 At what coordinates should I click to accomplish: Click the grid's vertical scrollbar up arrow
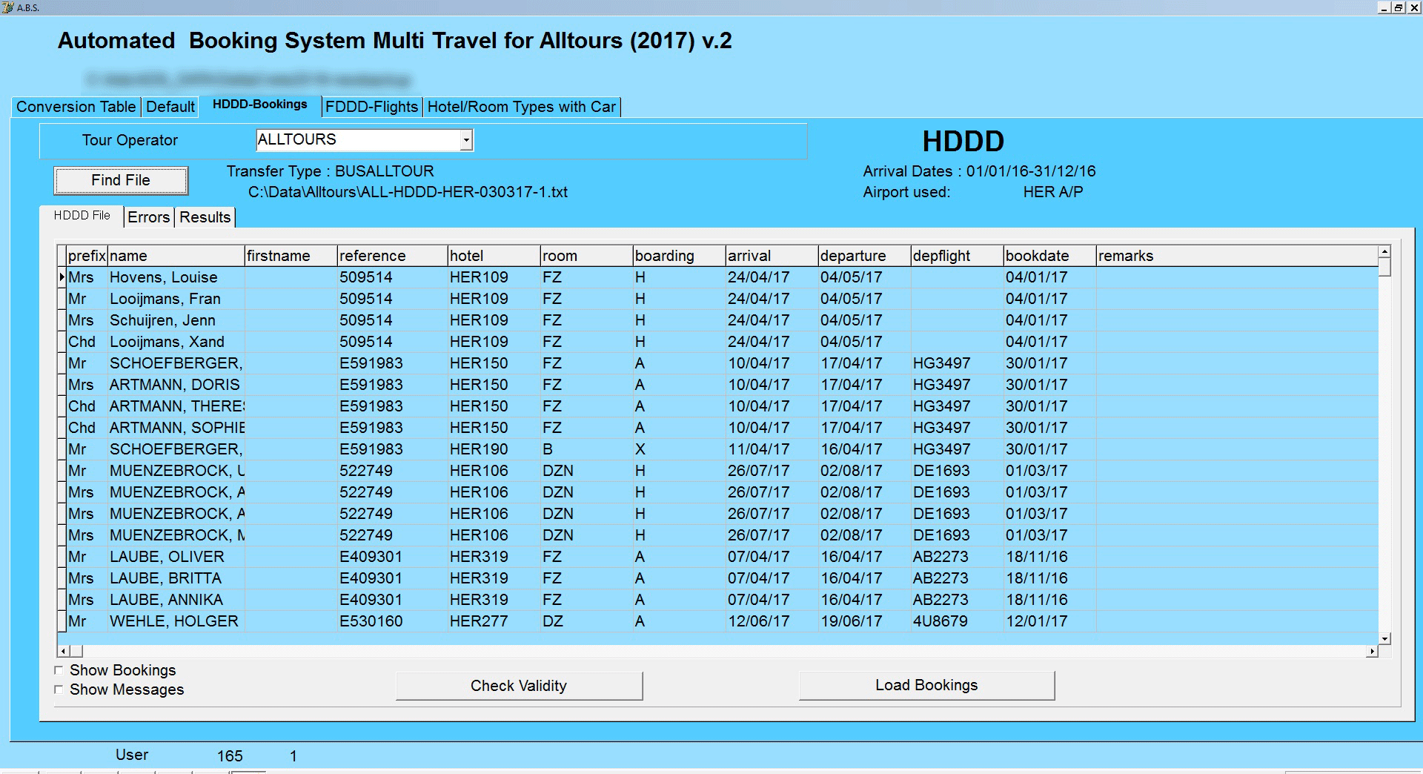[x=1384, y=250]
